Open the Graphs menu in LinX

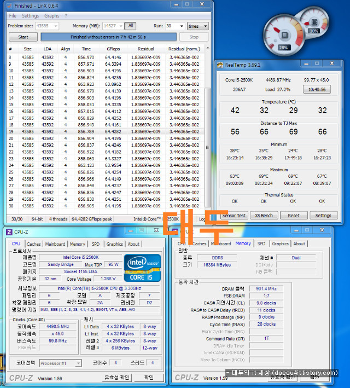pos(52,15)
